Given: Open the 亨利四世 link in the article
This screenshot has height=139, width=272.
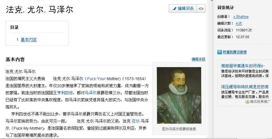Looking at the screenshot, I should pos(65,93).
